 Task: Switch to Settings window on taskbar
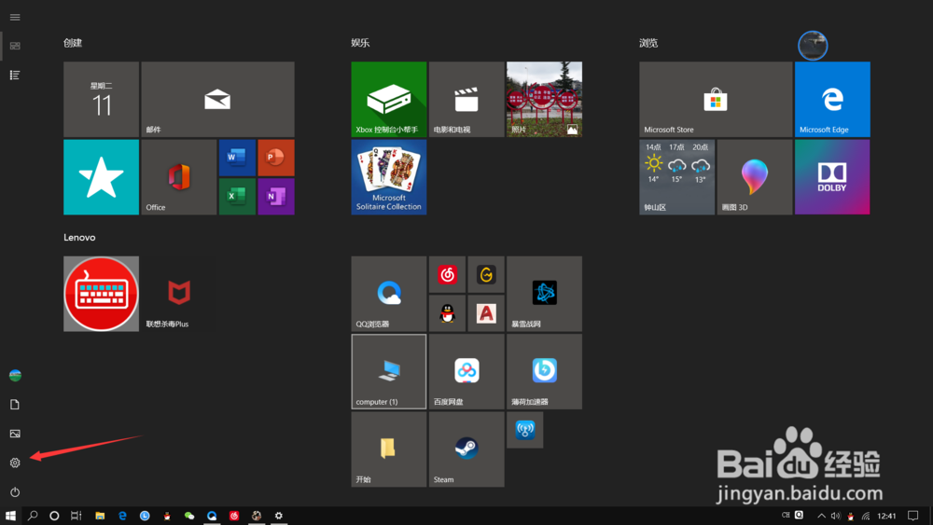pos(278,516)
